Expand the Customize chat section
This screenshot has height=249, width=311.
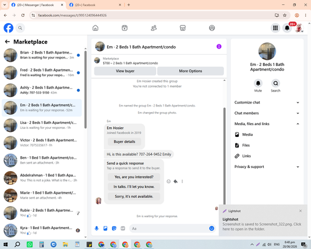click(267, 103)
